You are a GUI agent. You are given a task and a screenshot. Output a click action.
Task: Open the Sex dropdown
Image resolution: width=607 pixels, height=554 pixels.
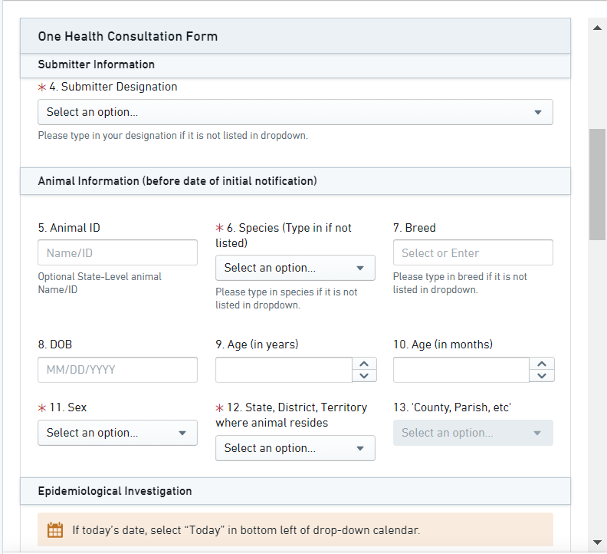point(117,433)
